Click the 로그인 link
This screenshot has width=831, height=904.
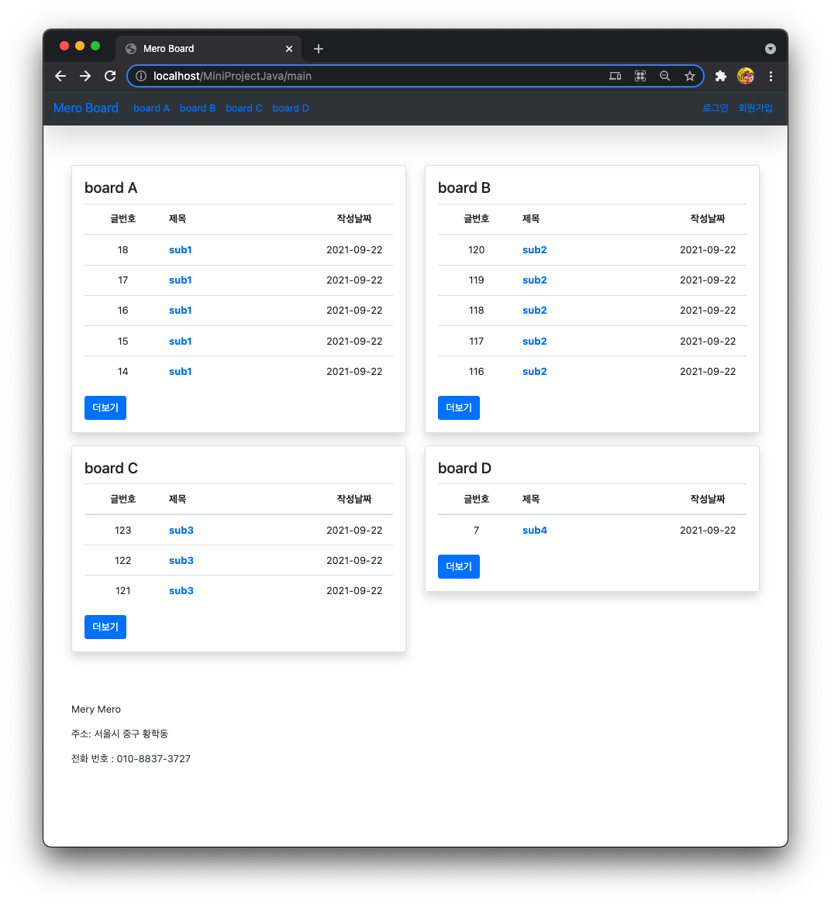coord(715,108)
